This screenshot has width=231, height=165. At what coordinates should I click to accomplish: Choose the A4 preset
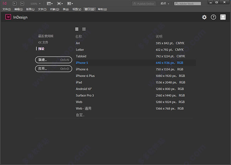click(x=136, y=43)
